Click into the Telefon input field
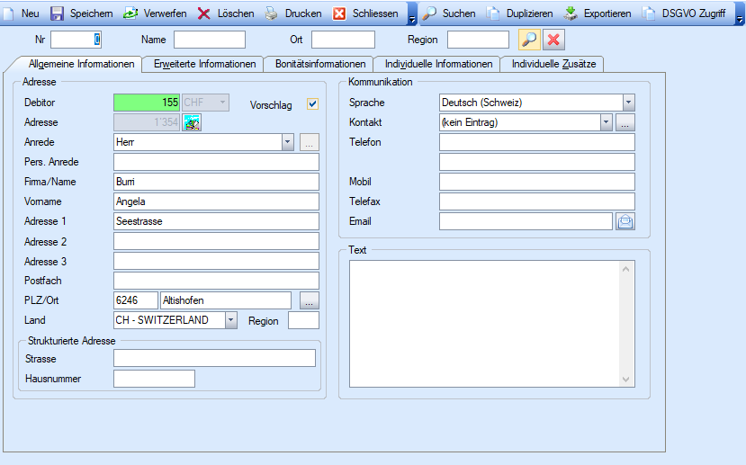Screen dimensions: 746x465 (x=536, y=142)
